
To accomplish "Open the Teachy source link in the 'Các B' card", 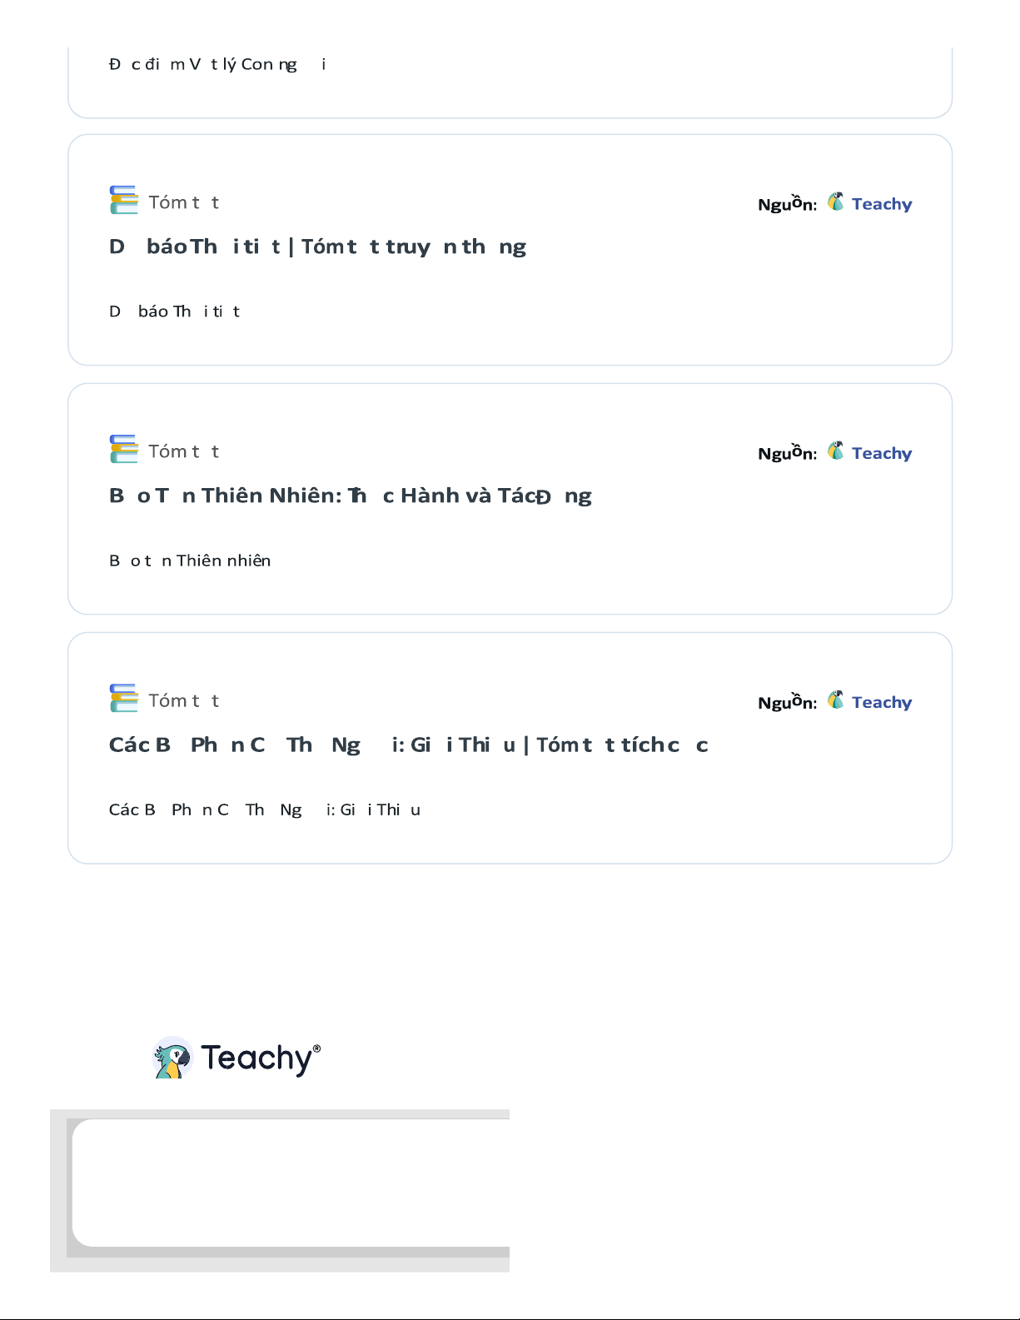I will (882, 702).
